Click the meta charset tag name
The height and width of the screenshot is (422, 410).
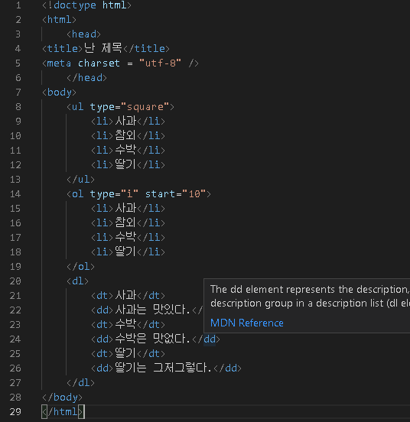tap(59, 63)
